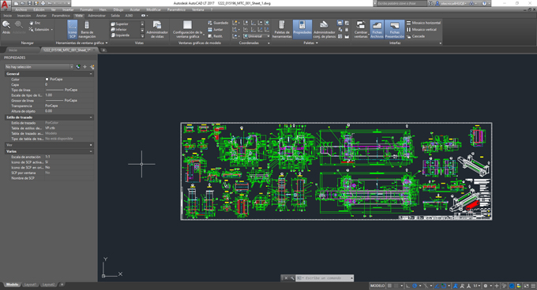Open the No hay selección dropdown
Viewport: 537px width, 290px height.
click(39, 67)
